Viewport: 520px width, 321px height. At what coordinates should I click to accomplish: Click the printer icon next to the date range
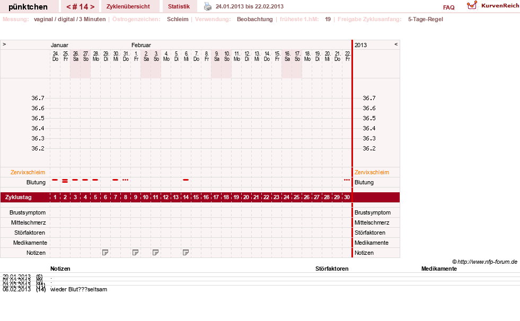(208, 7)
